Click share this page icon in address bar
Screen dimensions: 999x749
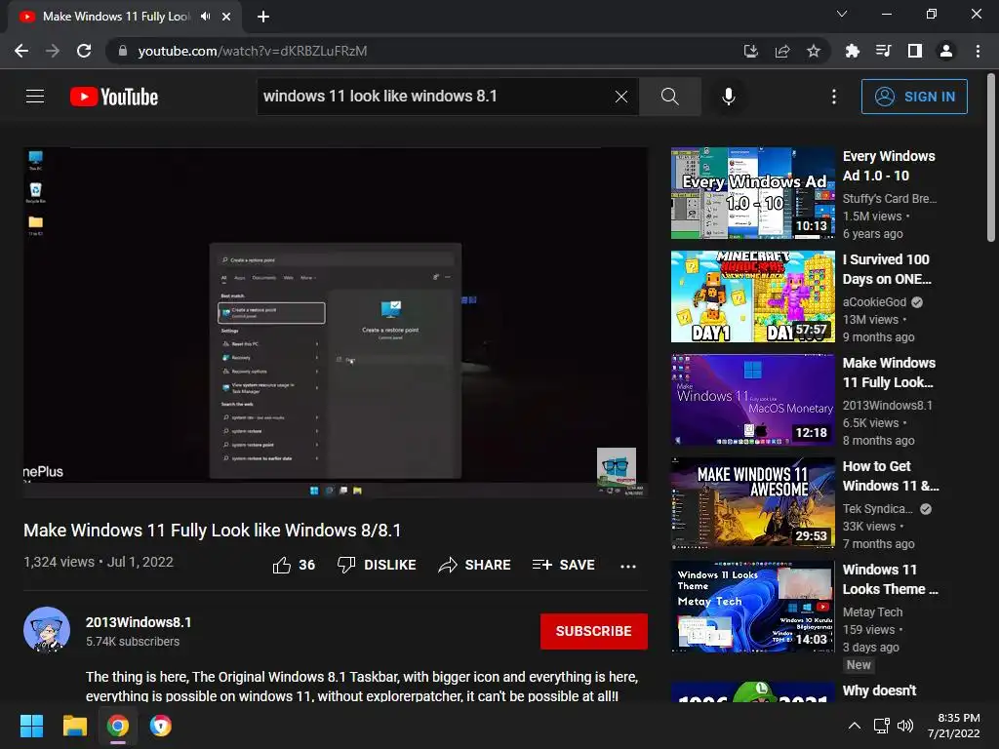point(782,51)
